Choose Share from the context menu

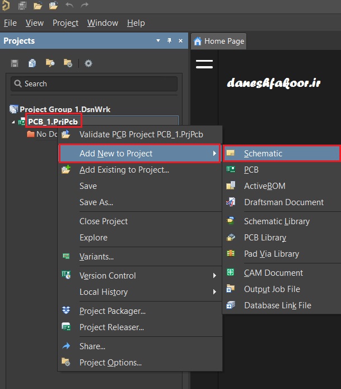coord(140,346)
